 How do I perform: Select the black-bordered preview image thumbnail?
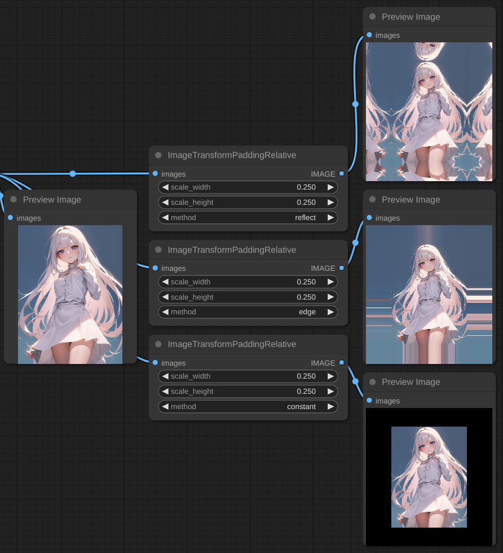[429, 477]
